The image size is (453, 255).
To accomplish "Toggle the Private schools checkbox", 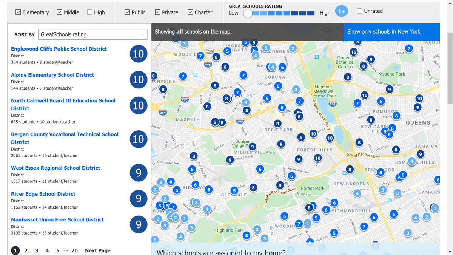I will coord(158,12).
